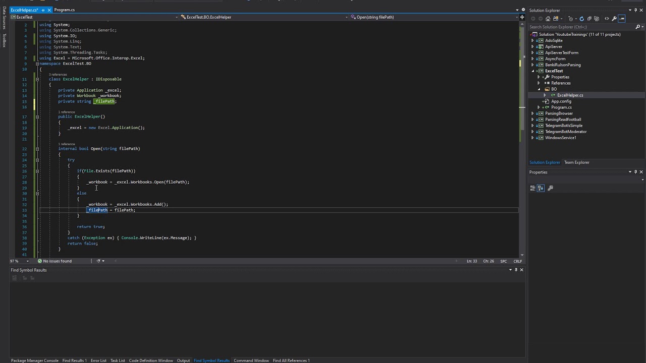Screen dimensions: 646x363
Task: Open the Open(string filePath) member dropdown
Action: (435, 17)
